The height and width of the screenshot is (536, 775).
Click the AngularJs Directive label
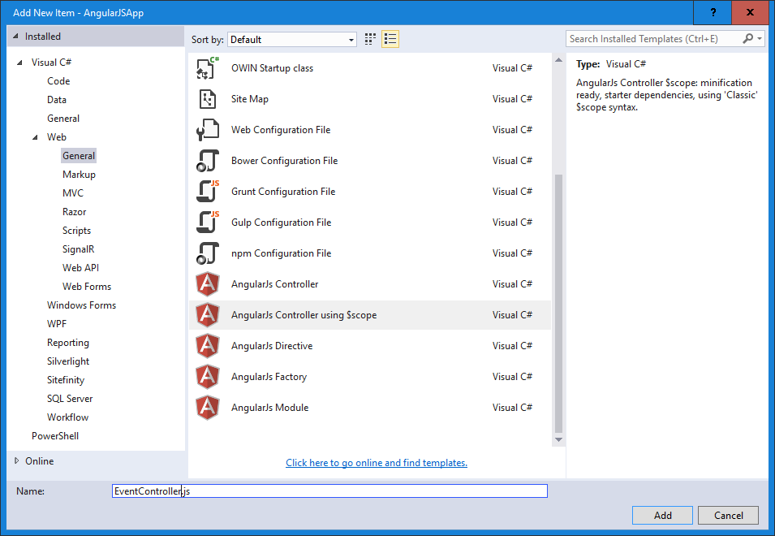(x=272, y=346)
